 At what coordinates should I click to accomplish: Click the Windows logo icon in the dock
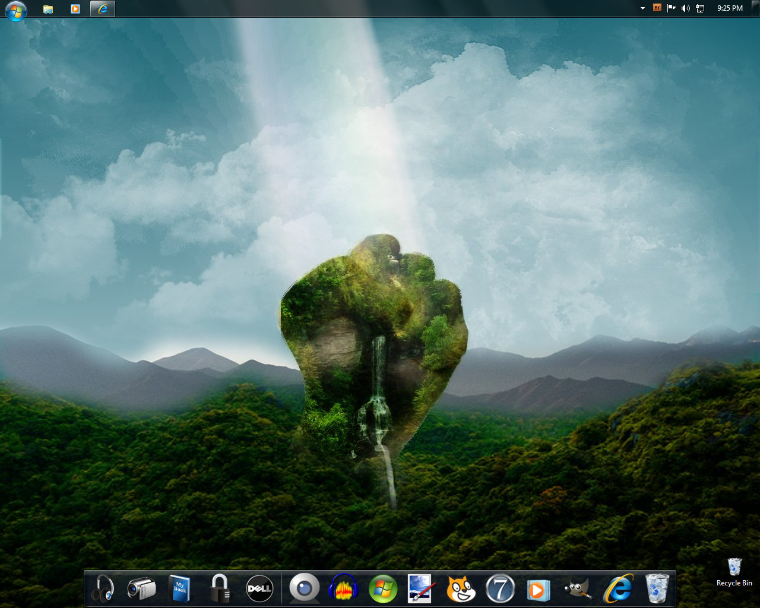coord(383,588)
